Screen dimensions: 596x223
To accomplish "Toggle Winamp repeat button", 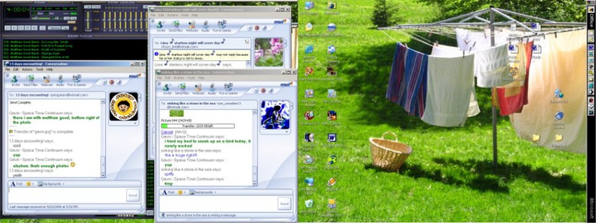I will (66, 28).
